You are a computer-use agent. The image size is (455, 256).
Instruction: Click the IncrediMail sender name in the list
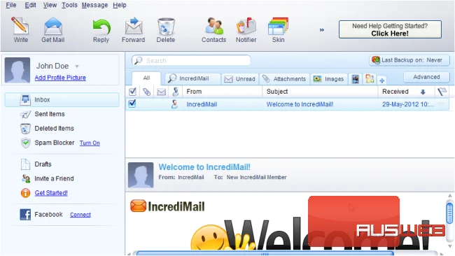202,104
